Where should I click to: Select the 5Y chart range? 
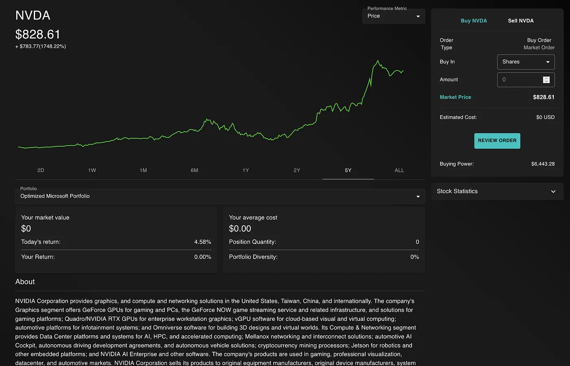[348, 171]
